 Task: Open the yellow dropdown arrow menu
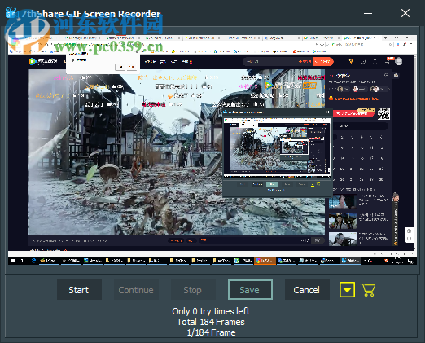[x=347, y=289]
